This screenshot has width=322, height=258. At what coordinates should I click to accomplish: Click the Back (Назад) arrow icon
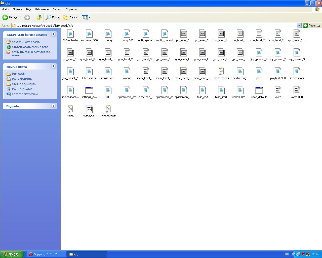click(5, 17)
